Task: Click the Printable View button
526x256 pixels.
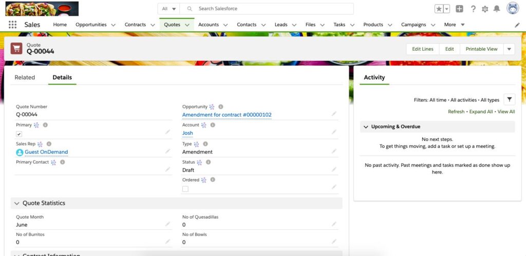Action: click(x=481, y=49)
